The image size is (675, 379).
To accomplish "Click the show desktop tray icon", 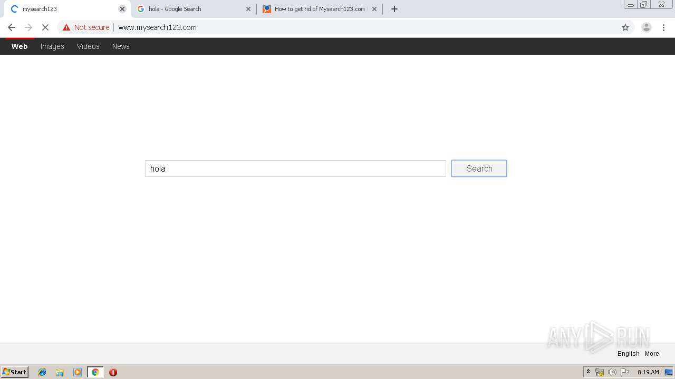I will point(669,372).
